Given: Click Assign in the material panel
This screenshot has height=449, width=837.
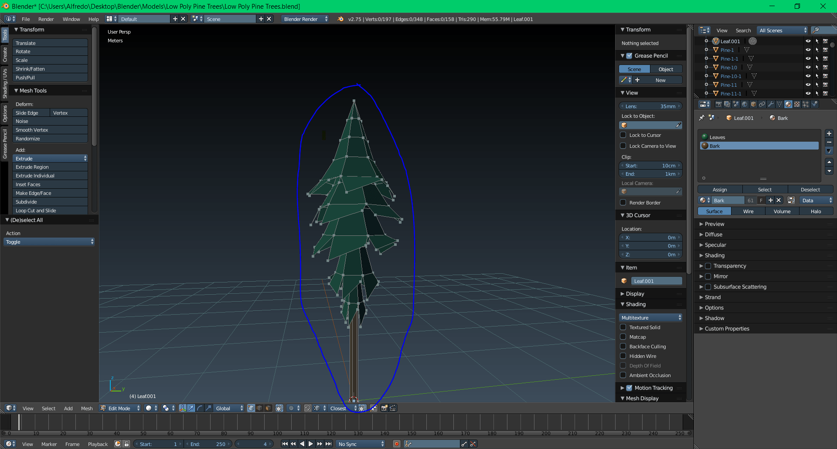Looking at the screenshot, I should (x=719, y=189).
